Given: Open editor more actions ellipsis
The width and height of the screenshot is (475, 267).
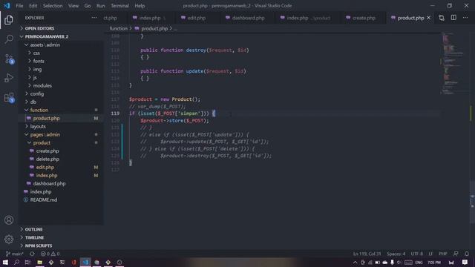Looking at the screenshot, I should (x=465, y=18).
